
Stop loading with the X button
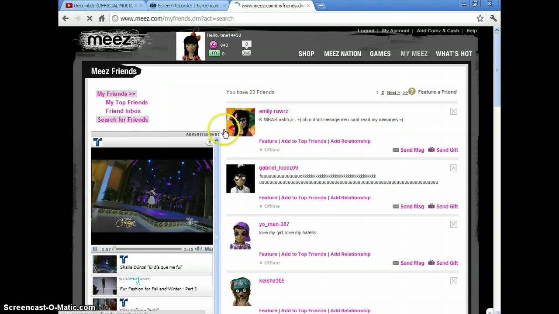90,18
